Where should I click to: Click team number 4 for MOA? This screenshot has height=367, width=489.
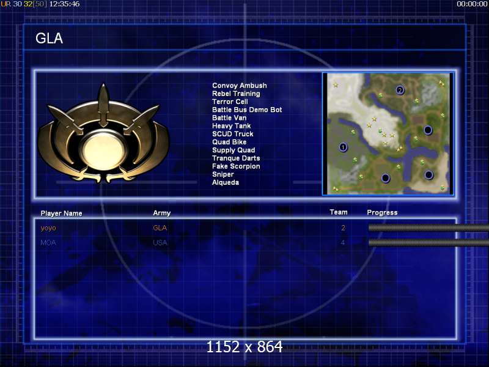[x=343, y=242]
